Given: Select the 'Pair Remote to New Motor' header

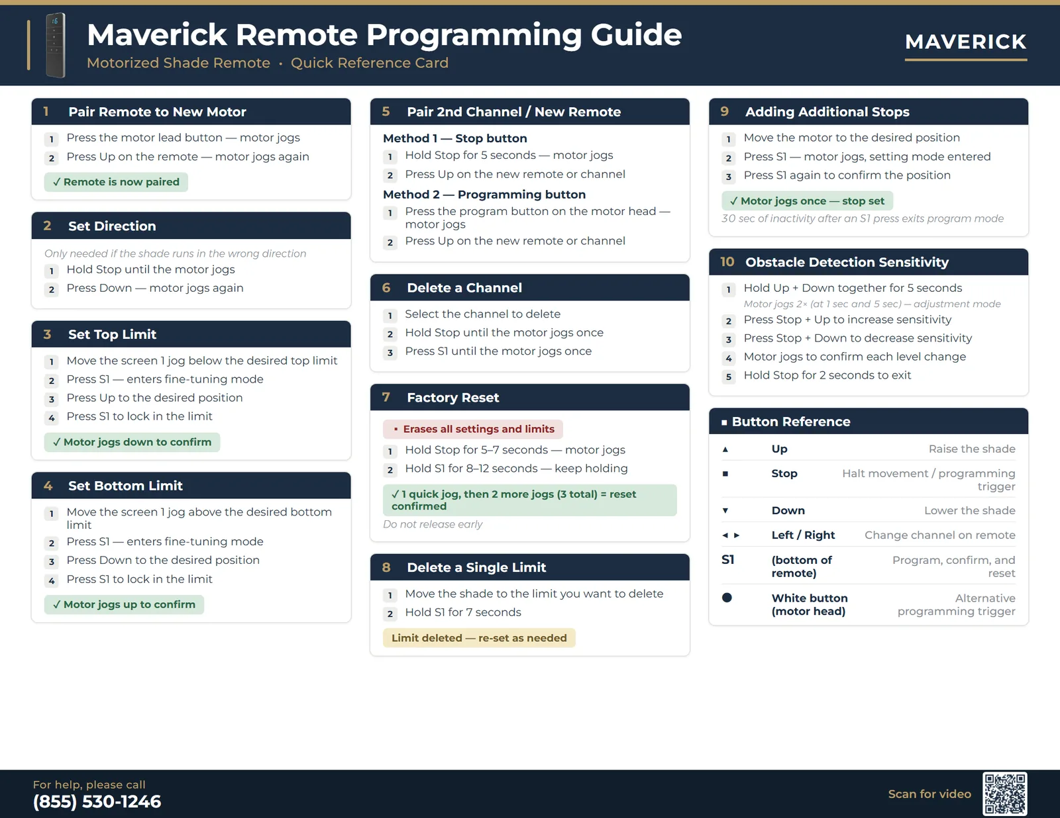Looking at the screenshot, I should click(191, 112).
